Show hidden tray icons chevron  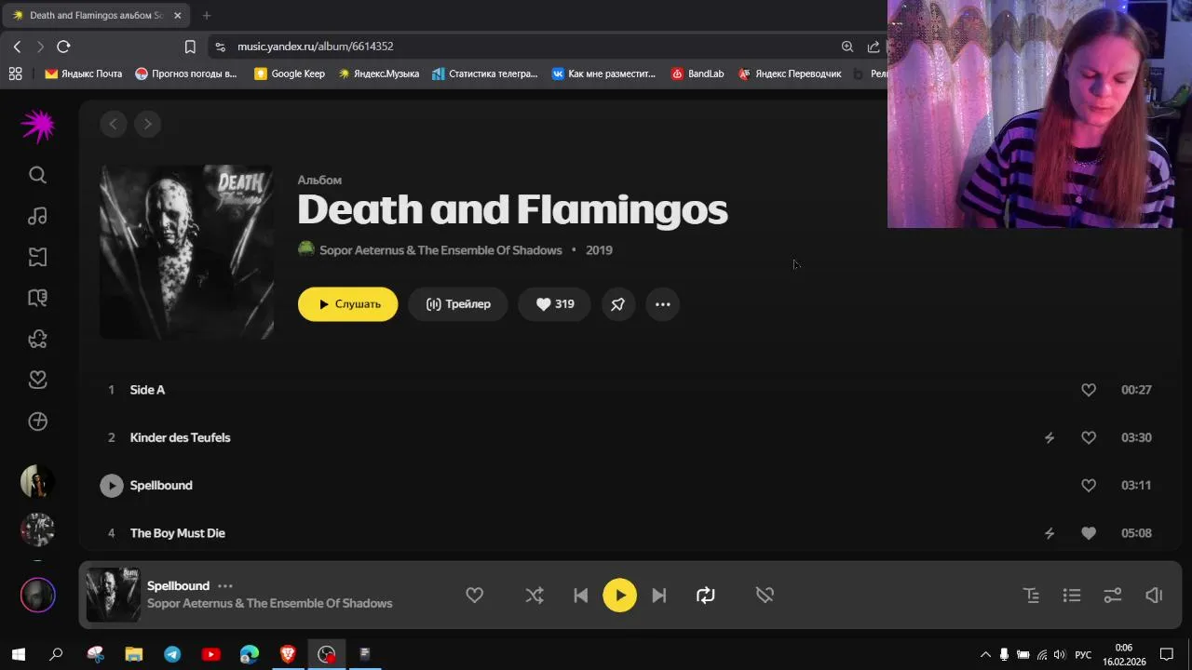[x=985, y=654]
